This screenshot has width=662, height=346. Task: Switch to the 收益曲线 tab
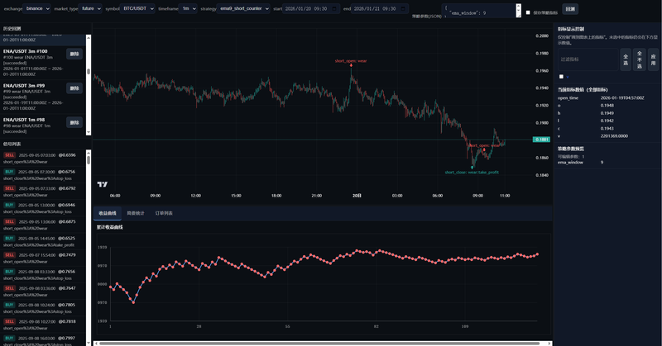click(108, 213)
